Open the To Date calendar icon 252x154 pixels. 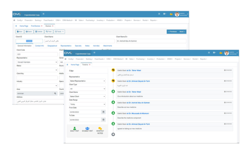coord(103,120)
